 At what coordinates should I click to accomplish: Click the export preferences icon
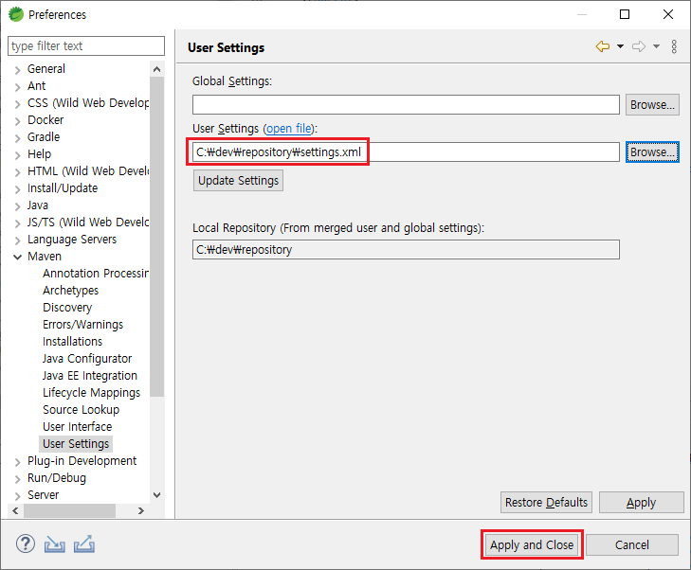click(x=84, y=544)
